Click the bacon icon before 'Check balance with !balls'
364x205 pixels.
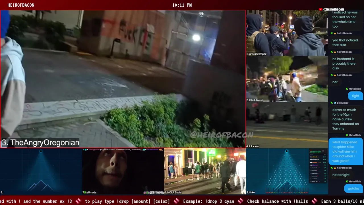pyautogui.click(x=241, y=201)
